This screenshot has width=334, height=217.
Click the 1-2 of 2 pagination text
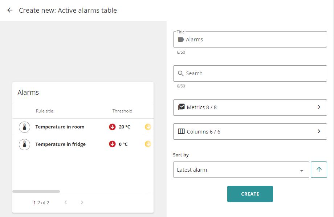tap(41, 202)
